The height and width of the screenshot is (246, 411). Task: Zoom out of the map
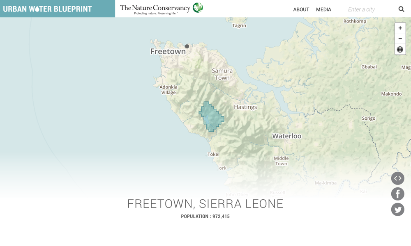pos(400,39)
